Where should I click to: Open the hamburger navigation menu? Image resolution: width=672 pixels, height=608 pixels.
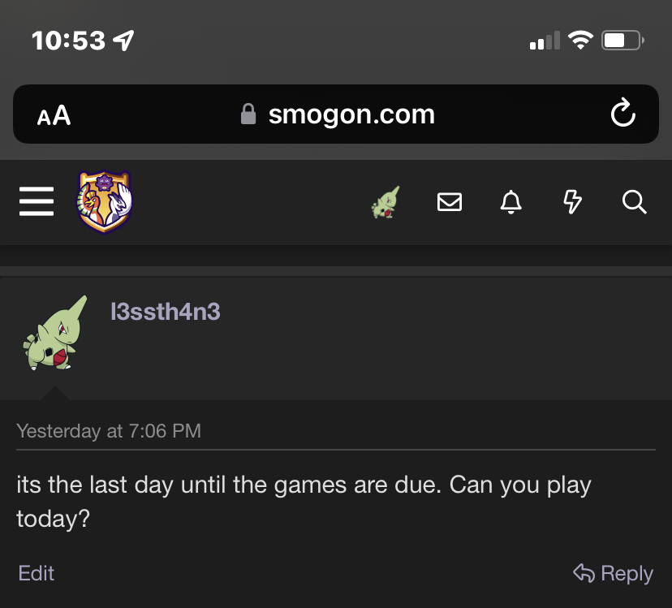click(x=37, y=201)
